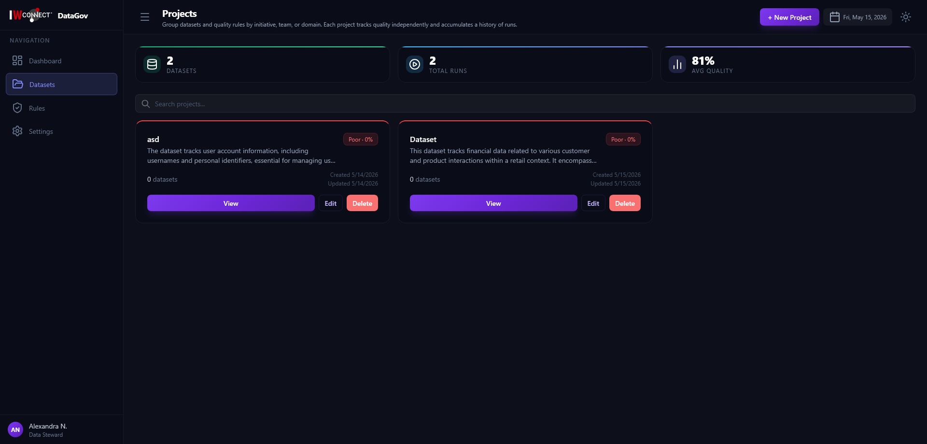
Task: View the asd project
Action: pyautogui.click(x=231, y=203)
